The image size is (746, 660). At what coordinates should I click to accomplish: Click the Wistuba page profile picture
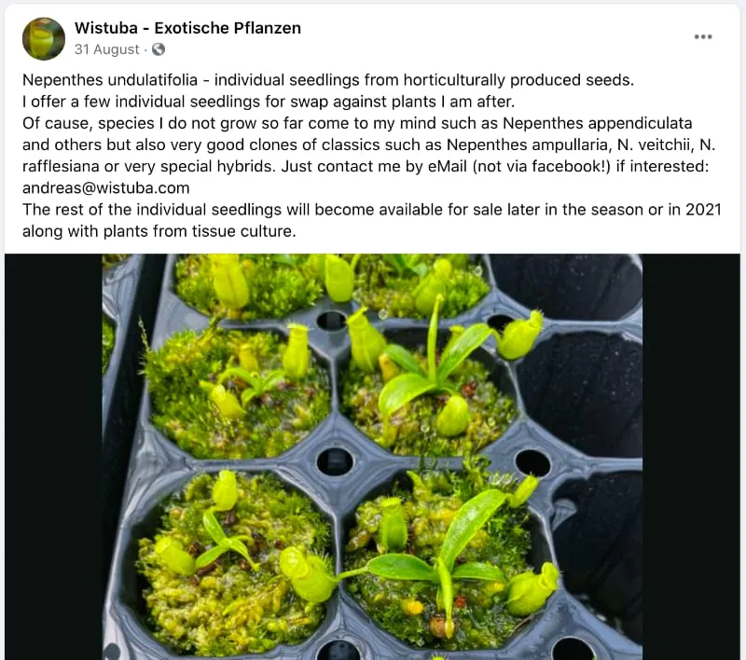tap(44, 38)
